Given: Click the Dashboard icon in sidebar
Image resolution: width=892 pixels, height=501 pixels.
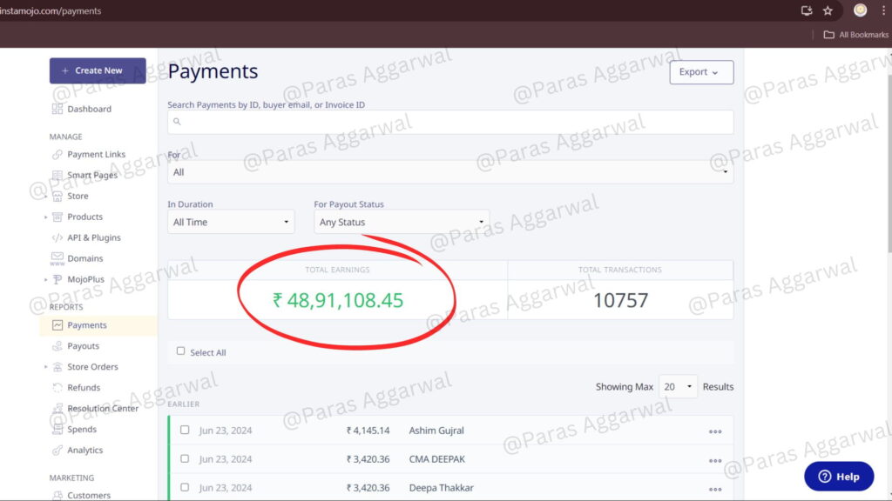Looking at the screenshot, I should 57,110.
